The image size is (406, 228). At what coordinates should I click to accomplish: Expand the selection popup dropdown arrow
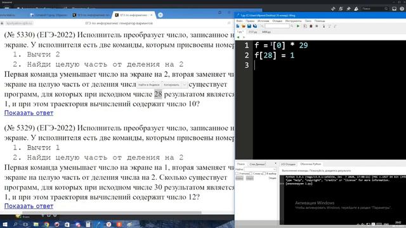pos(184,85)
